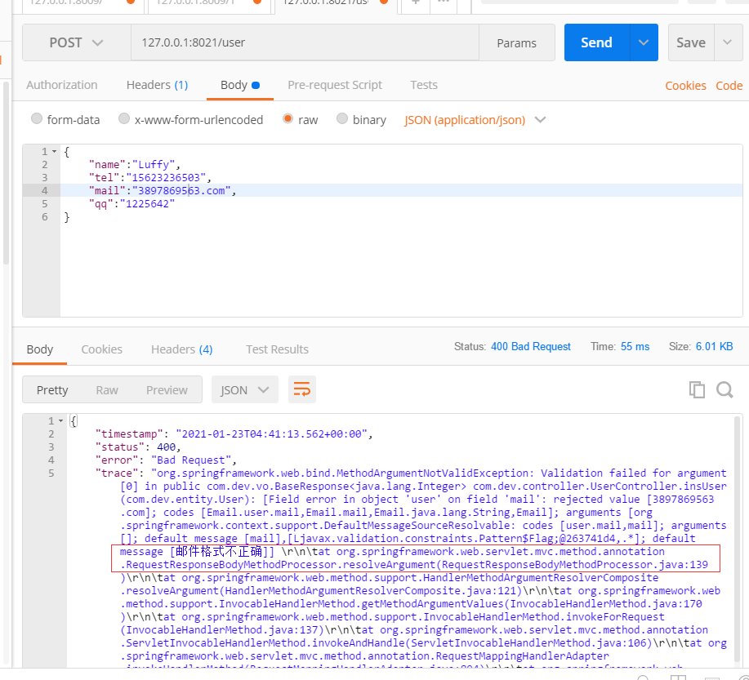Select the raw body radio button

[288, 118]
